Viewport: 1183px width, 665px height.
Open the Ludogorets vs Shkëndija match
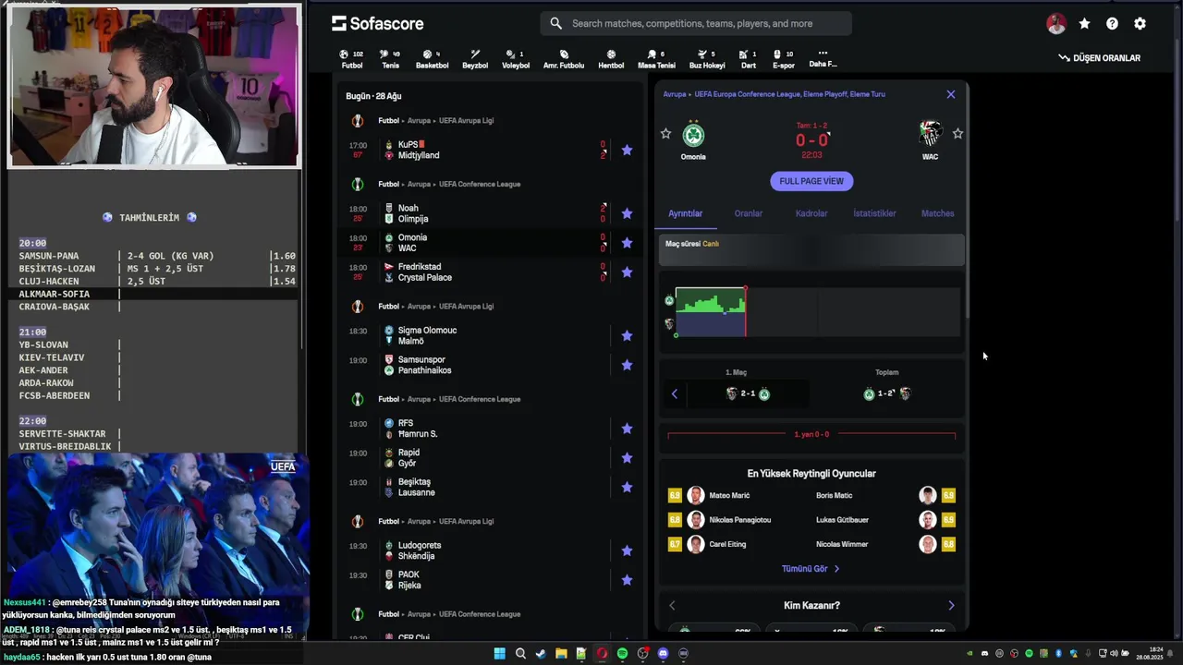click(x=490, y=550)
